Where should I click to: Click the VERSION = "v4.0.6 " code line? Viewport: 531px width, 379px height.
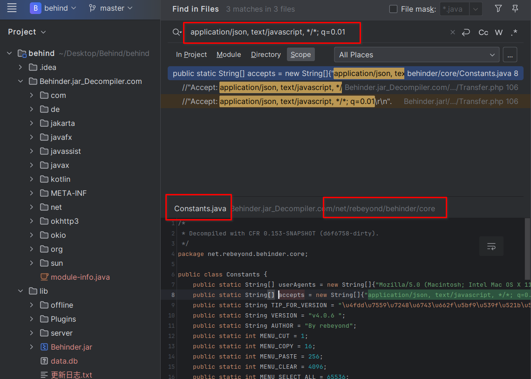point(269,315)
